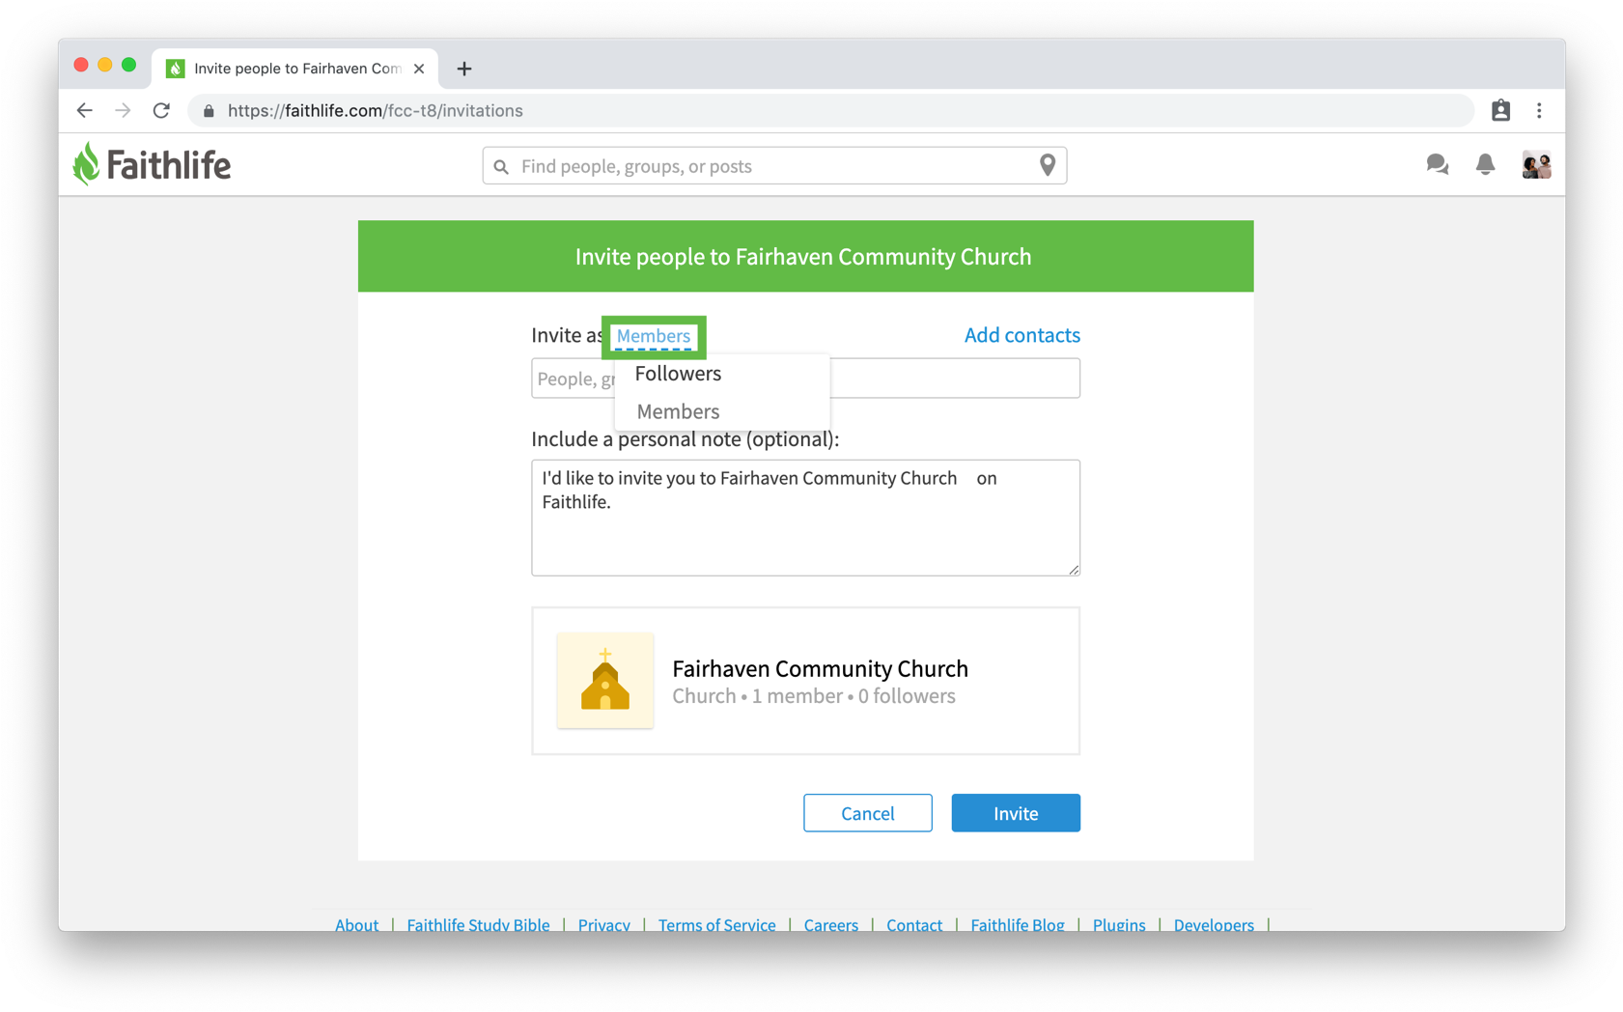Open the Developers footer link

click(1214, 924)
